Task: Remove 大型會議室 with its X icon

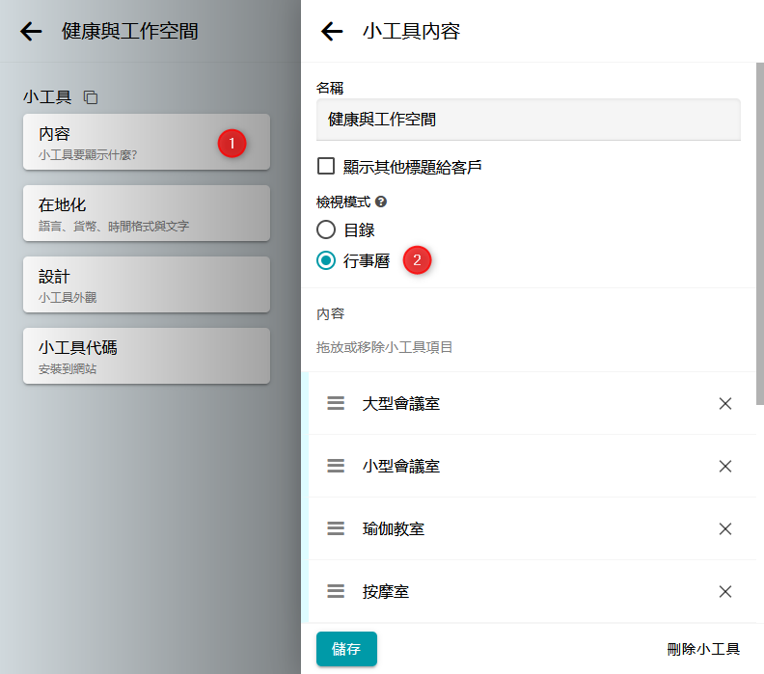Action: (725, 404)
